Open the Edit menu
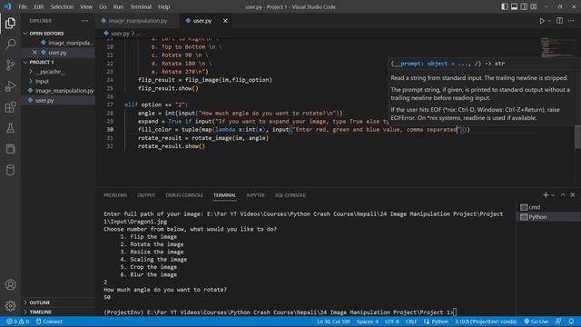 [x=38, y=6]
